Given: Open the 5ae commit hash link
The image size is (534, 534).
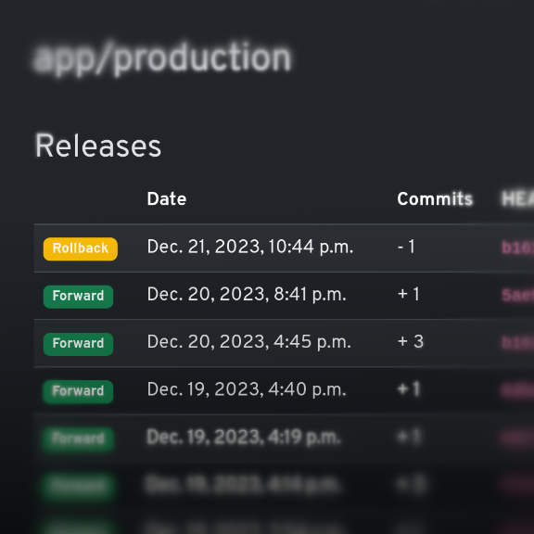Looking at the screenshot, I should 517,295.
